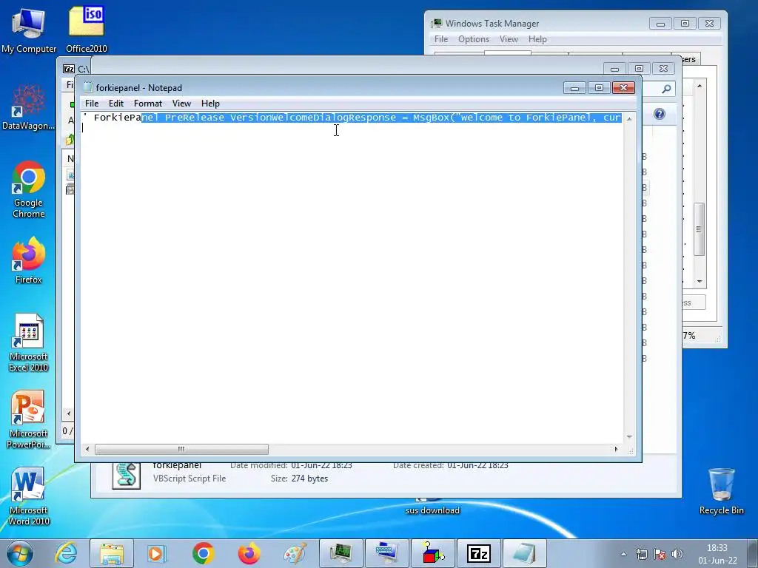
Task: Open the Microsoft PowerPoint desktop shortcut
Action: click(29, 420)
